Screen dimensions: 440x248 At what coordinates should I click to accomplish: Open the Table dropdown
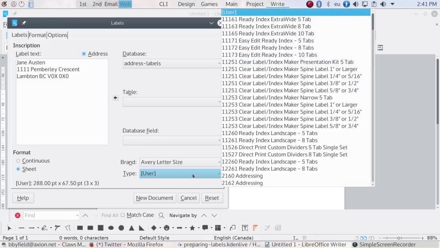click(x=172, y=102)
